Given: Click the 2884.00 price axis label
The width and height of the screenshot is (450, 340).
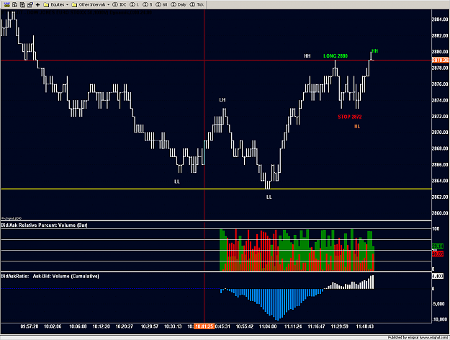Looking at the screenshot, I should click(440, 19).
